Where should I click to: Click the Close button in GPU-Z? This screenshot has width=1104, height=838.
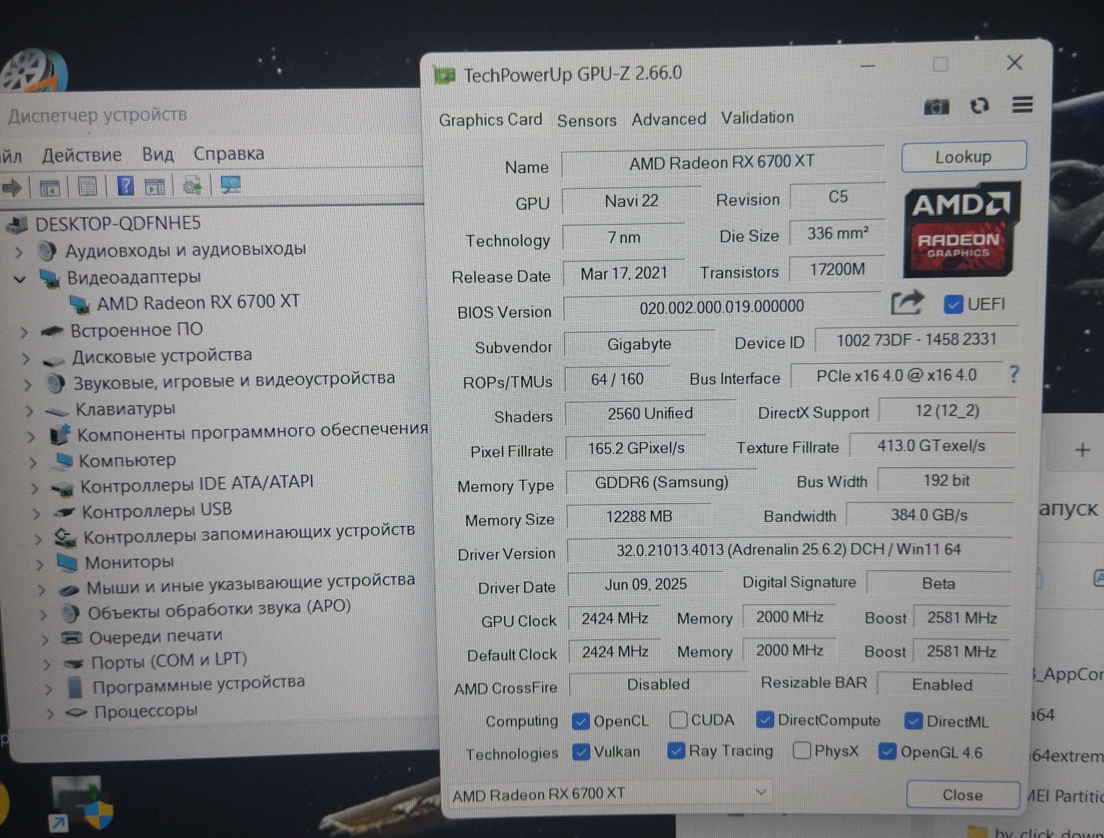click(963, 795)
